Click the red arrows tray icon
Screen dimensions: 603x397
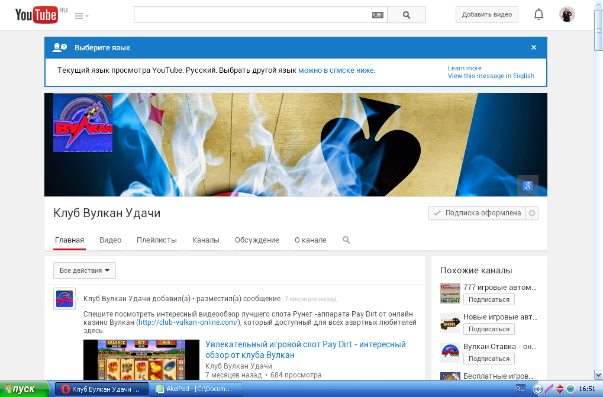point(560,389)
